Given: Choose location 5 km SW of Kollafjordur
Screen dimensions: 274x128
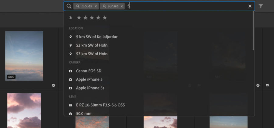Looking at the screenshot, I should pos(97,37).
